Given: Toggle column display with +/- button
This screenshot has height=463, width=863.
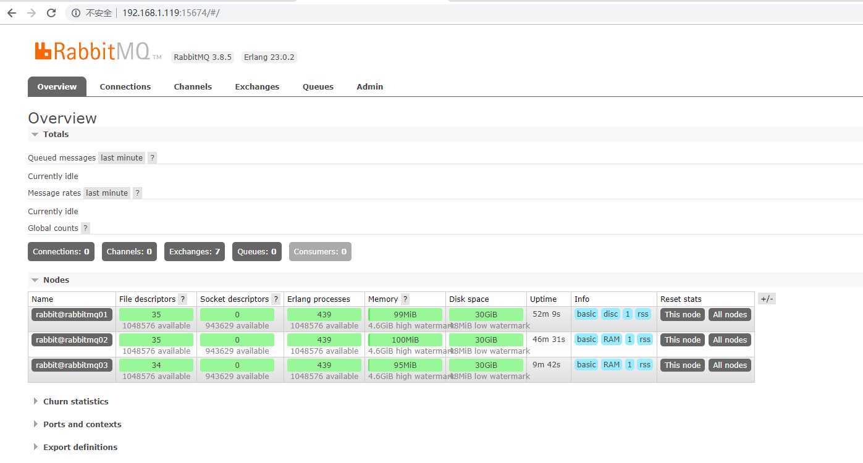Looking at the screenshot, I should pyautogui.click(x=766, y=299).
